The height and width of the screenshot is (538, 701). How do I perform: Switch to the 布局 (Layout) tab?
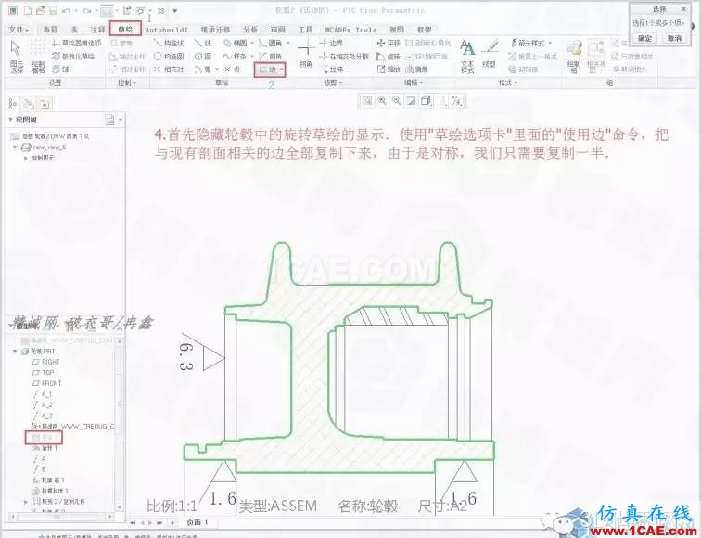point(50,30)
